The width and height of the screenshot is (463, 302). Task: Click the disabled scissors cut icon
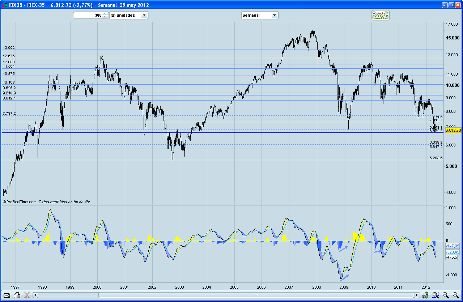click(x=26, y=295)
